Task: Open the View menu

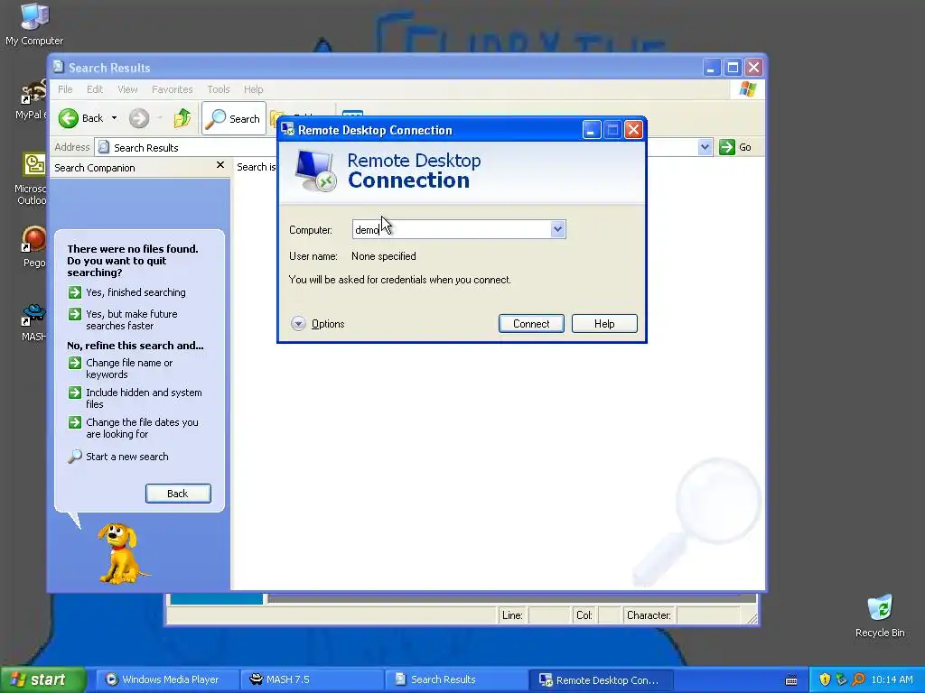Action: click(x=127, y=89)
